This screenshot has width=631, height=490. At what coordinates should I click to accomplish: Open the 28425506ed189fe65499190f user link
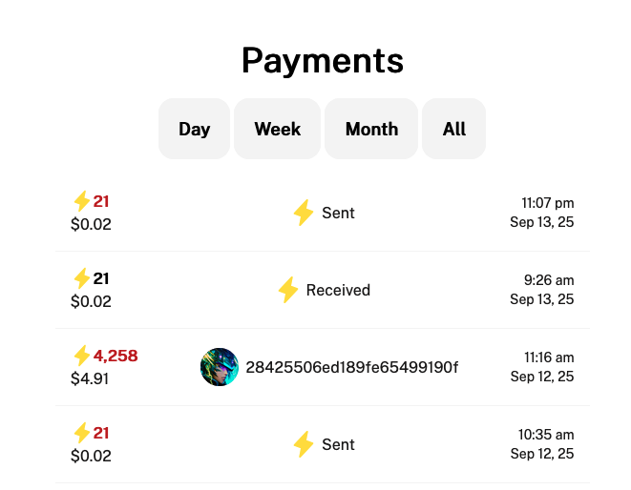click(x=351, y=367)
